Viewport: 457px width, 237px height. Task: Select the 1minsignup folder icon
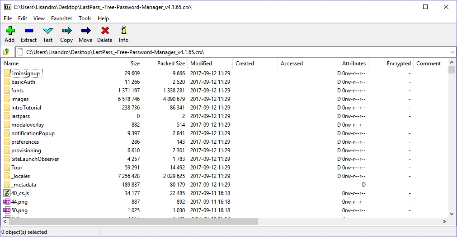[x=7, y=73]
